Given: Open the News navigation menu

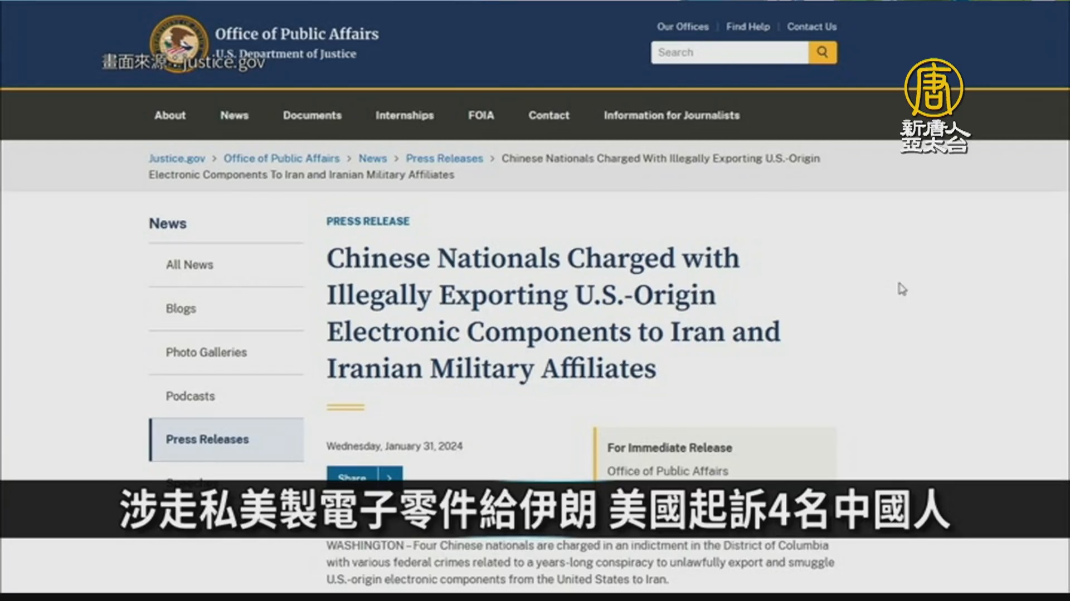Looking at the screenshot, I should tap(234, 115).
